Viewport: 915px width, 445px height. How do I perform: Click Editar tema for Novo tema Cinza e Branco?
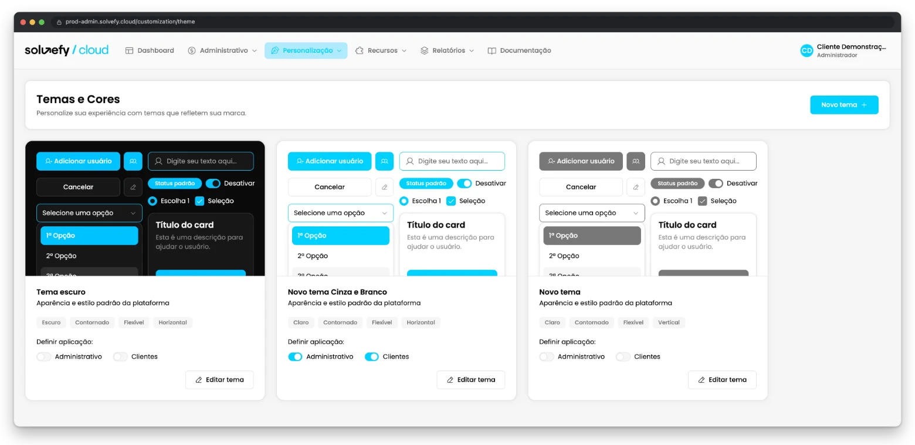click(470, 380)
